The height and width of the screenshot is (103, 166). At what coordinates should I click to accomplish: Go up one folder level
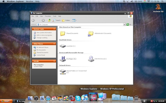(x=49, y=20)
